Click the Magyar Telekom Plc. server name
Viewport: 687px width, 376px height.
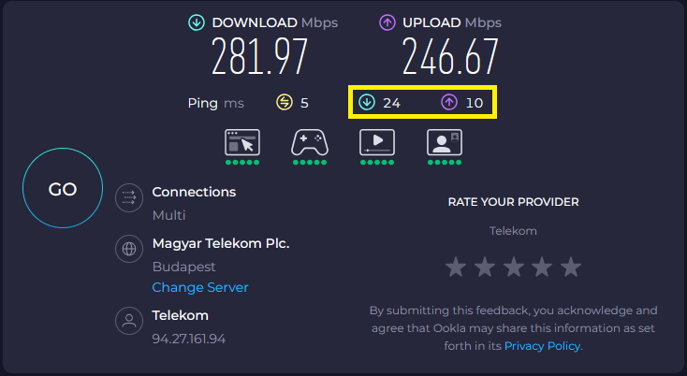(221, 243)
